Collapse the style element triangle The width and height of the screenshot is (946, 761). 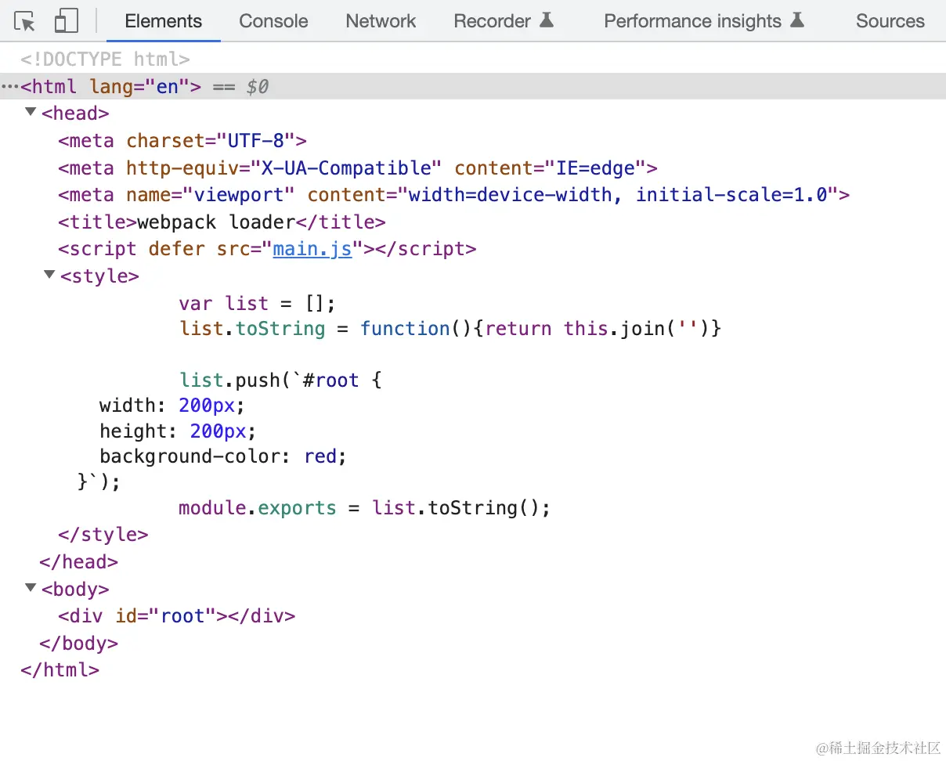(x=49, y=275)
